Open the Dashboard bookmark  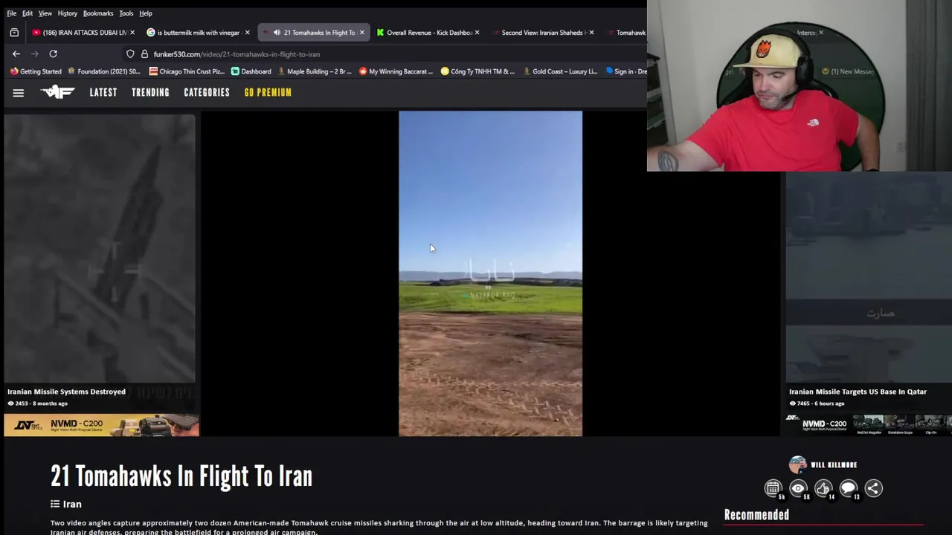click(x=251, y=71)
